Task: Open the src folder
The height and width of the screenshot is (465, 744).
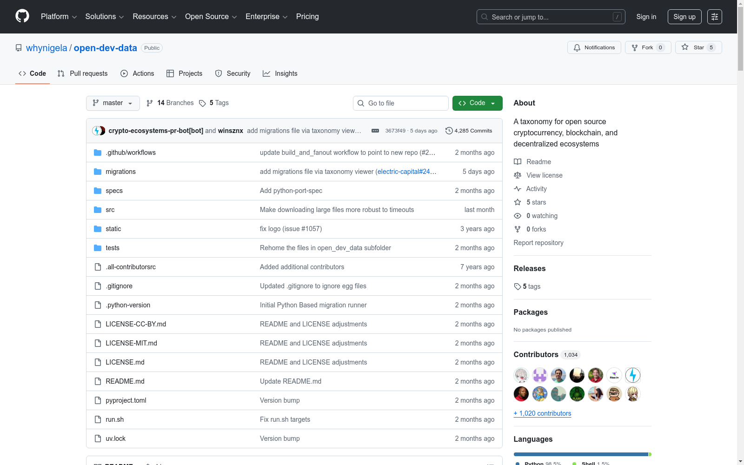Action: (110, 210)
